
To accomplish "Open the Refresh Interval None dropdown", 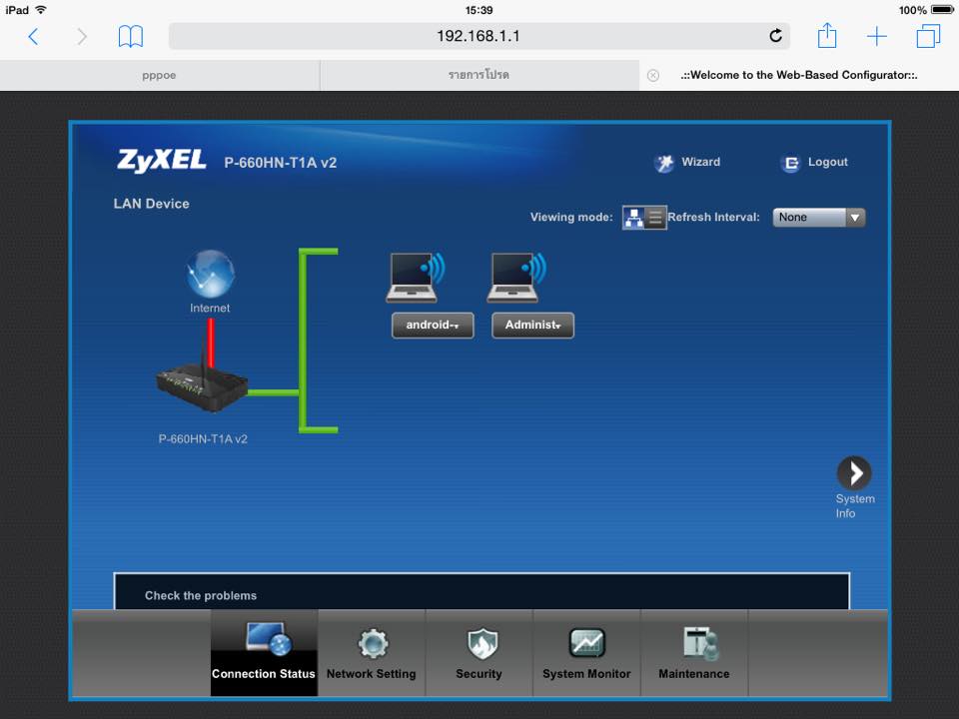I will pyautogui.click(x=819, y=217).
